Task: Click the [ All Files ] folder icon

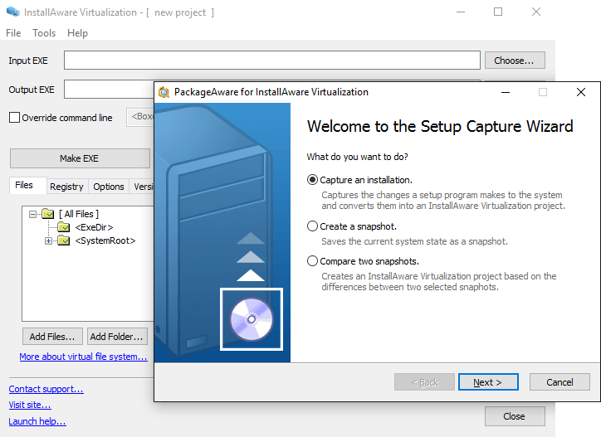Action: click(47, 214)
